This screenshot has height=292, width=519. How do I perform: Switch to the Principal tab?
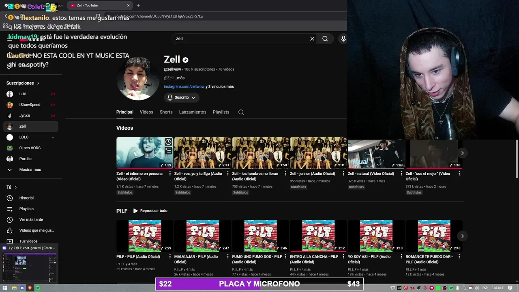tap(125, 112)
